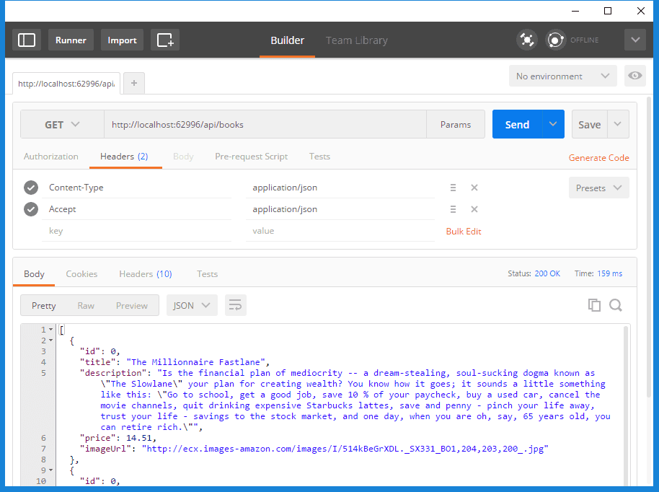Toggle line wrap in response body

(x=235, y=305)
